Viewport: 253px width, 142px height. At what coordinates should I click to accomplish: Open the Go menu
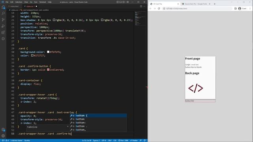pos(31,2)
